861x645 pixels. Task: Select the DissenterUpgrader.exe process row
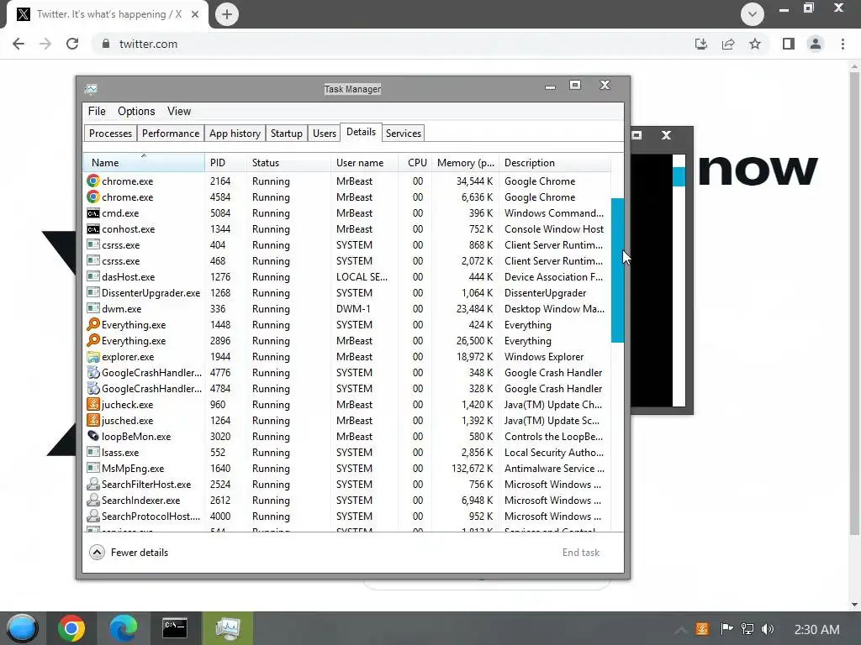347,293
